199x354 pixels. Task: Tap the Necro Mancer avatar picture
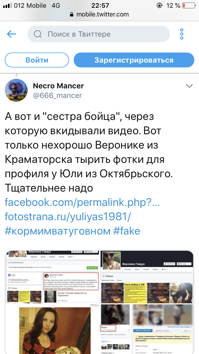[16, 90]
